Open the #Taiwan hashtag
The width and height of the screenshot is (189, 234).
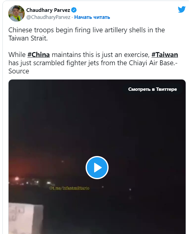(165, 55)
